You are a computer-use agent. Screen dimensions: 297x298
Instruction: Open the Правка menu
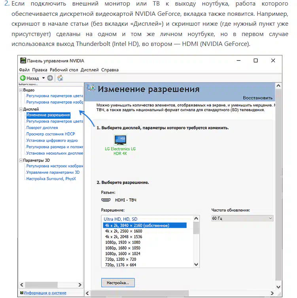coord(40,70)
